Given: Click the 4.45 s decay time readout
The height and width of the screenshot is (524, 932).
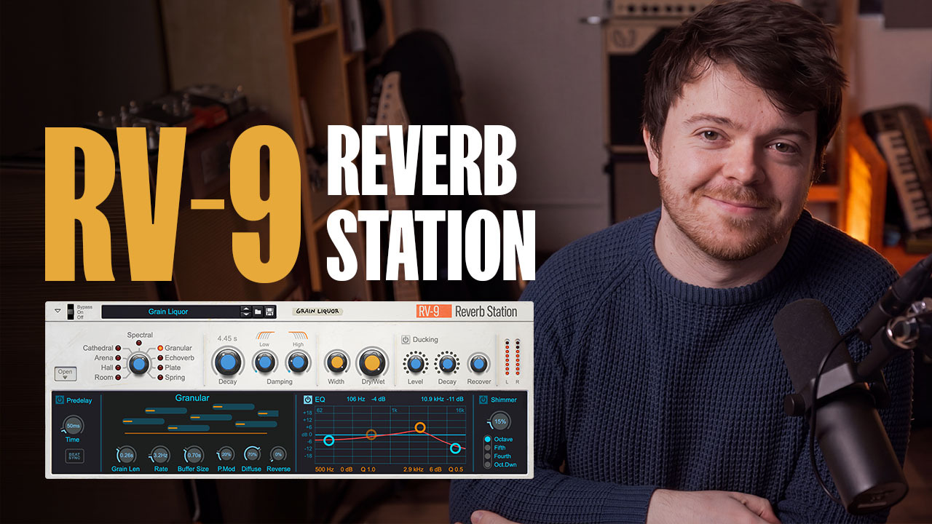Looking at the screenshot, I should click(x=228, y=338).
